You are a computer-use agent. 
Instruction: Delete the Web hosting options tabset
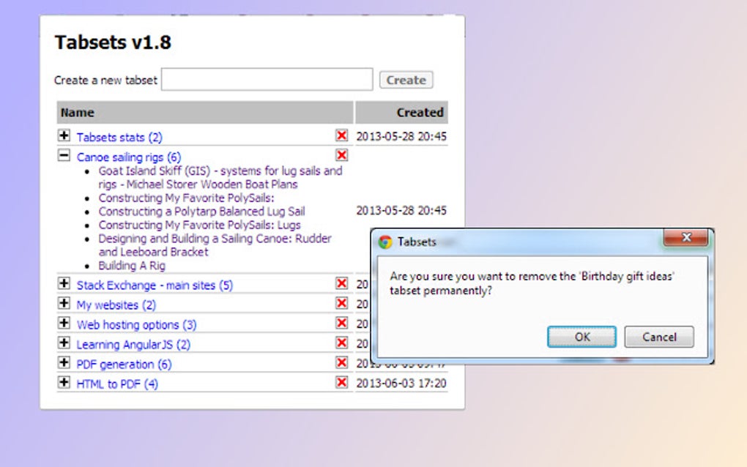point(341,324)
